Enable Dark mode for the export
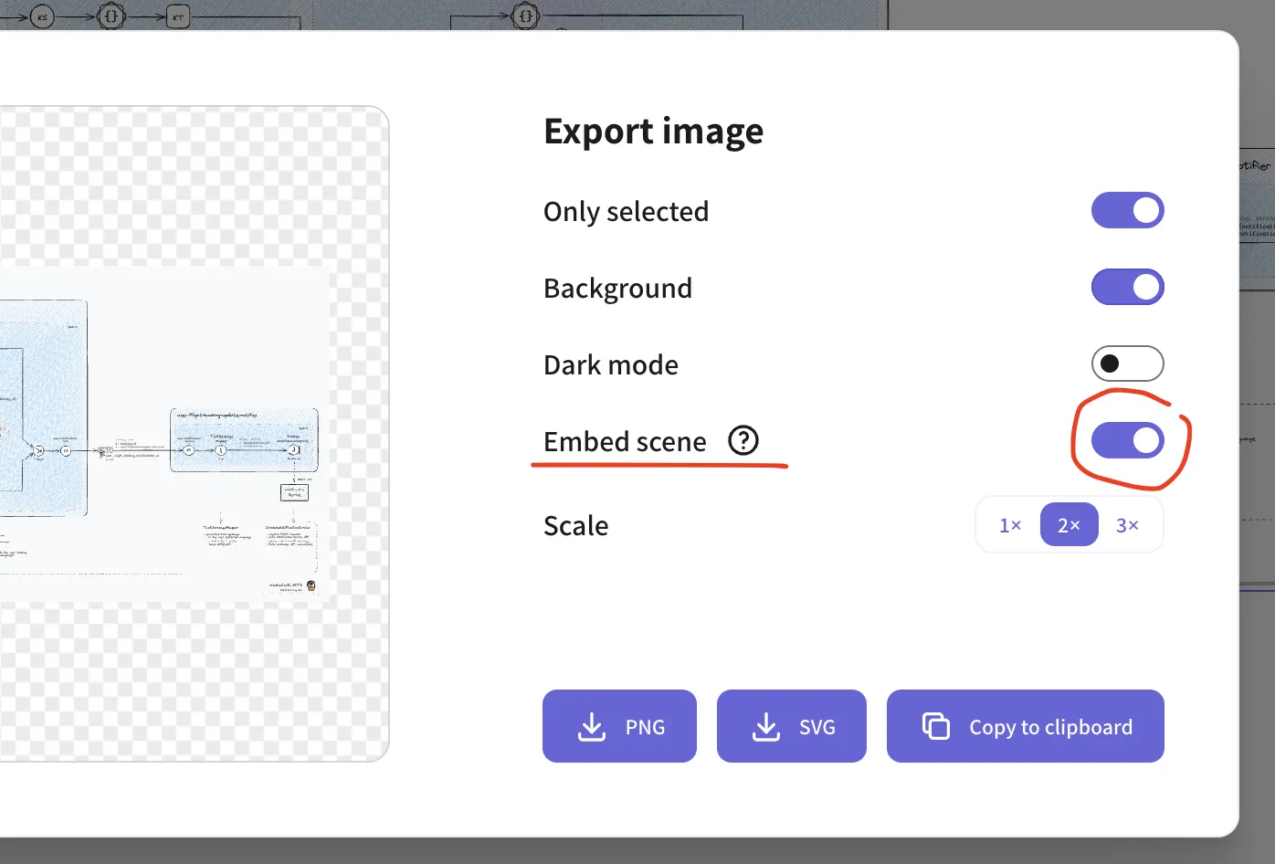Image resolution: width=1275 pixels, height=864 pixels. coord(1127,364)
